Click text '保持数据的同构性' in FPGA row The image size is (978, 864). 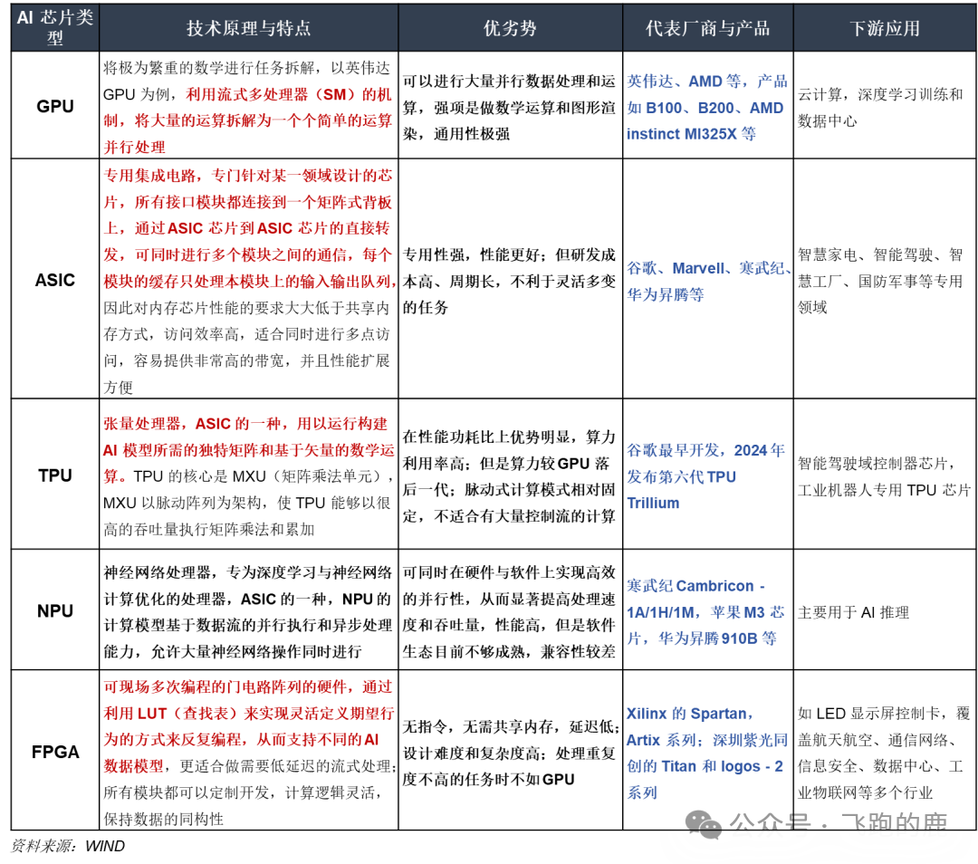point(163,819)
